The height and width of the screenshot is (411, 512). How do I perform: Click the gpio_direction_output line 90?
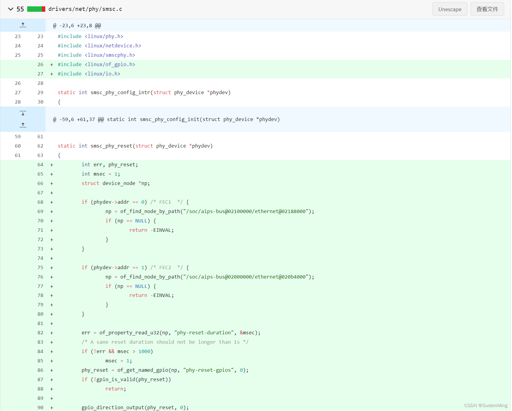135,407
